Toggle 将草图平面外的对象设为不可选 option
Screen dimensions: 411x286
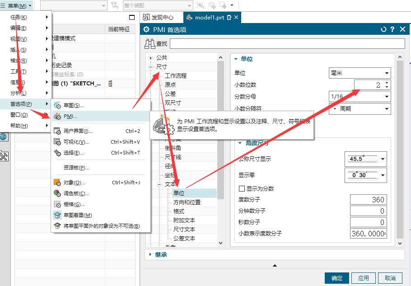(x=57, y=226)
